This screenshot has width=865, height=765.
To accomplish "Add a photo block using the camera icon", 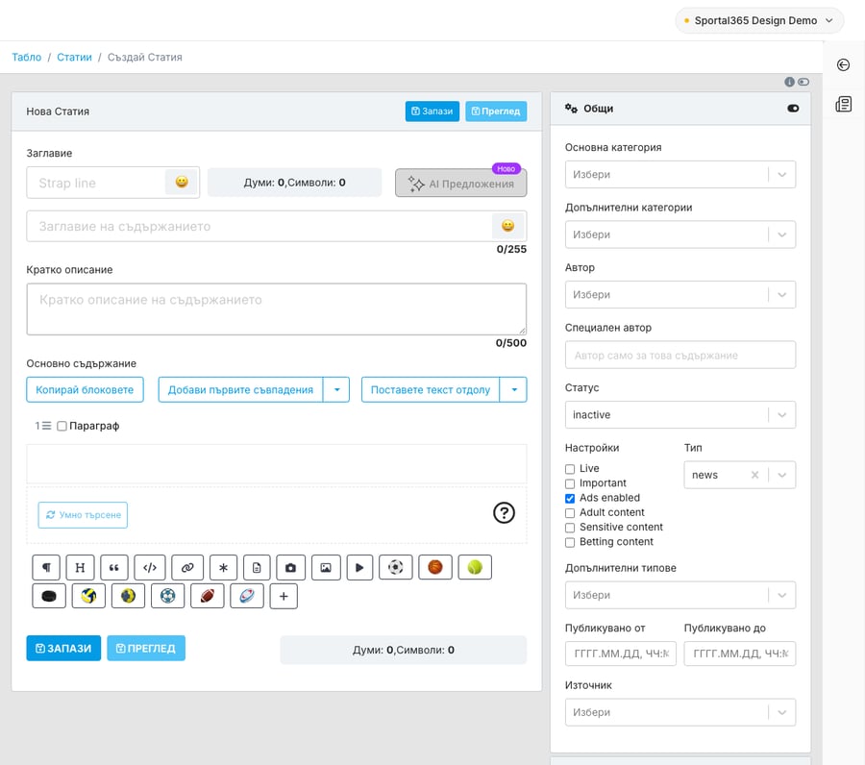I will point(290,567).
